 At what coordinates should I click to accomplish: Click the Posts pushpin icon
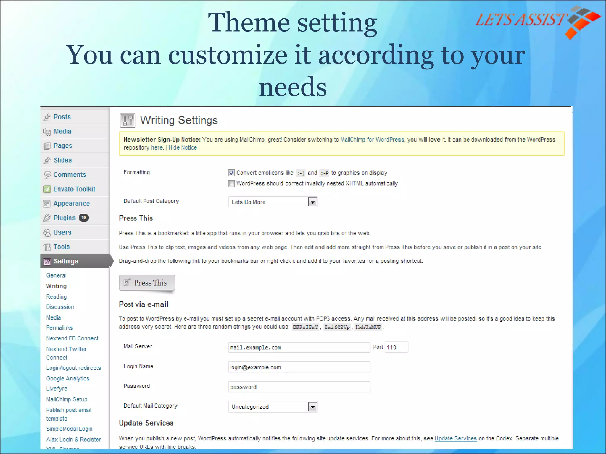(47, 117)
